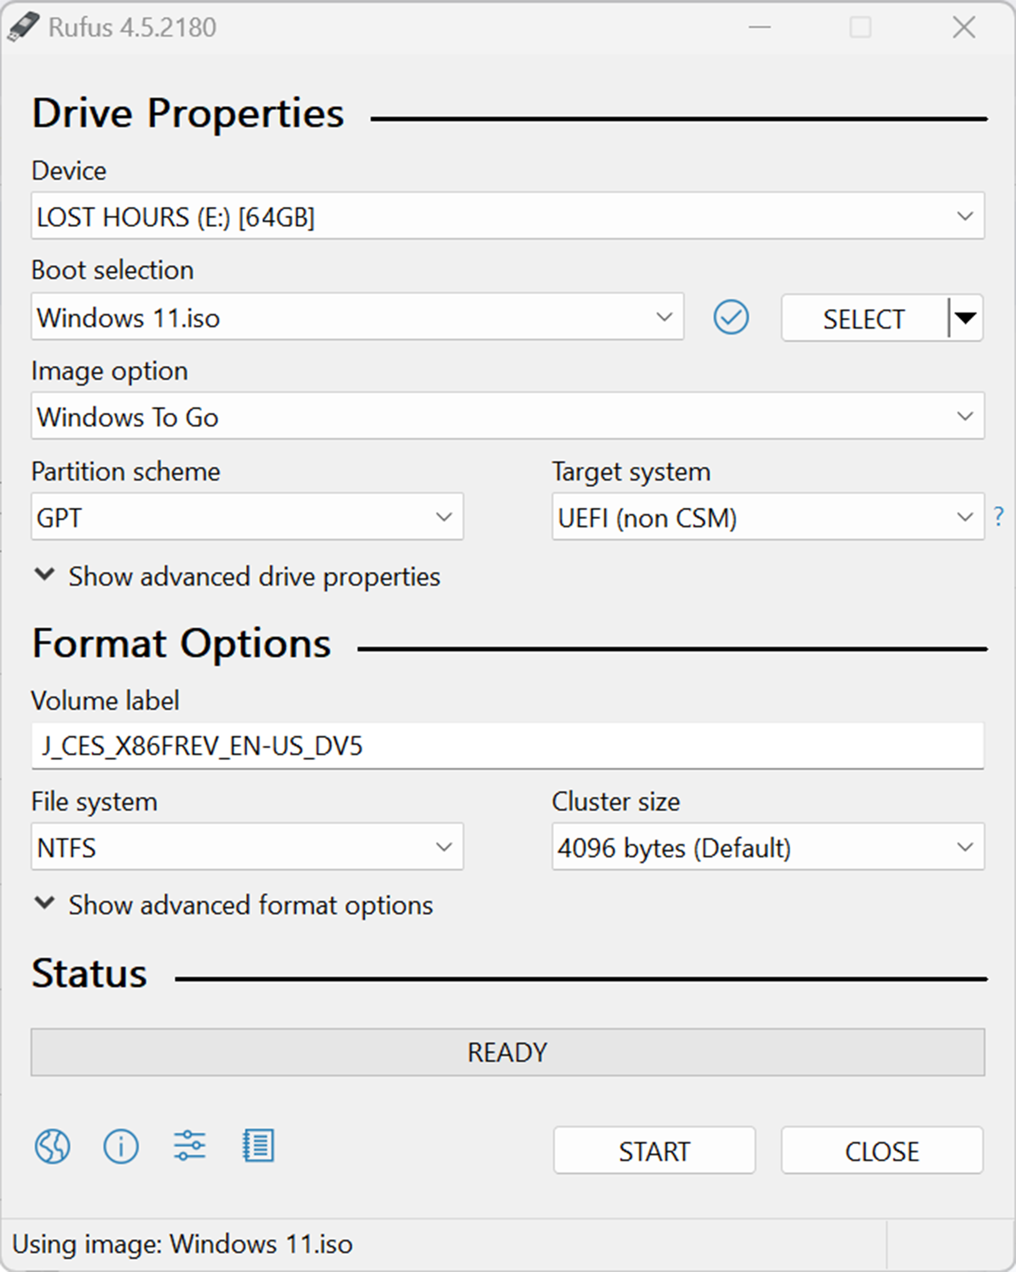
Task: Open Rufus settings via sliders icon
Action: click(189, 1145)
